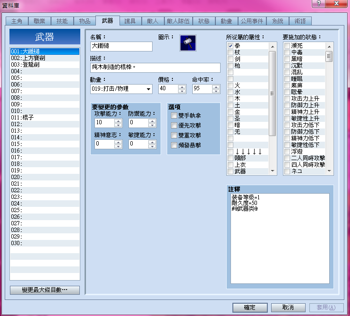The height and width of the screenshot is (316, 350).
Task: Decrease the 命中率 value with down arrow
Action: click(x=216, y=91)
